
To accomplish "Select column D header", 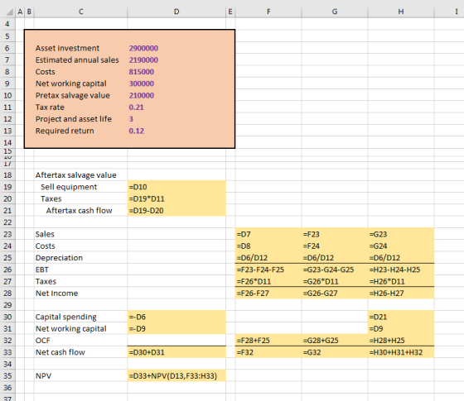I will coord(176,12).
